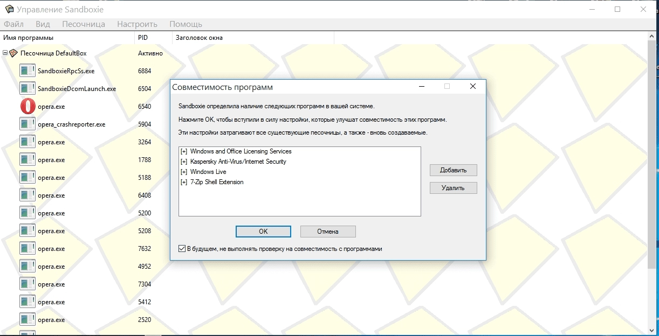Close the Совместимость программ dialog

[472, 86]
